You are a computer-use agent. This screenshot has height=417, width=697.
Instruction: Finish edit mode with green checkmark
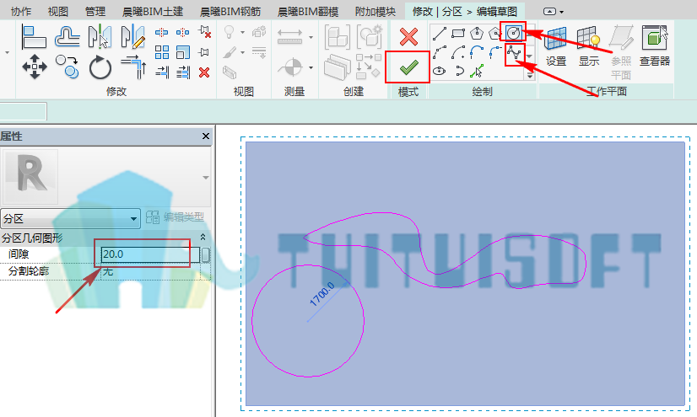point(408,67)
